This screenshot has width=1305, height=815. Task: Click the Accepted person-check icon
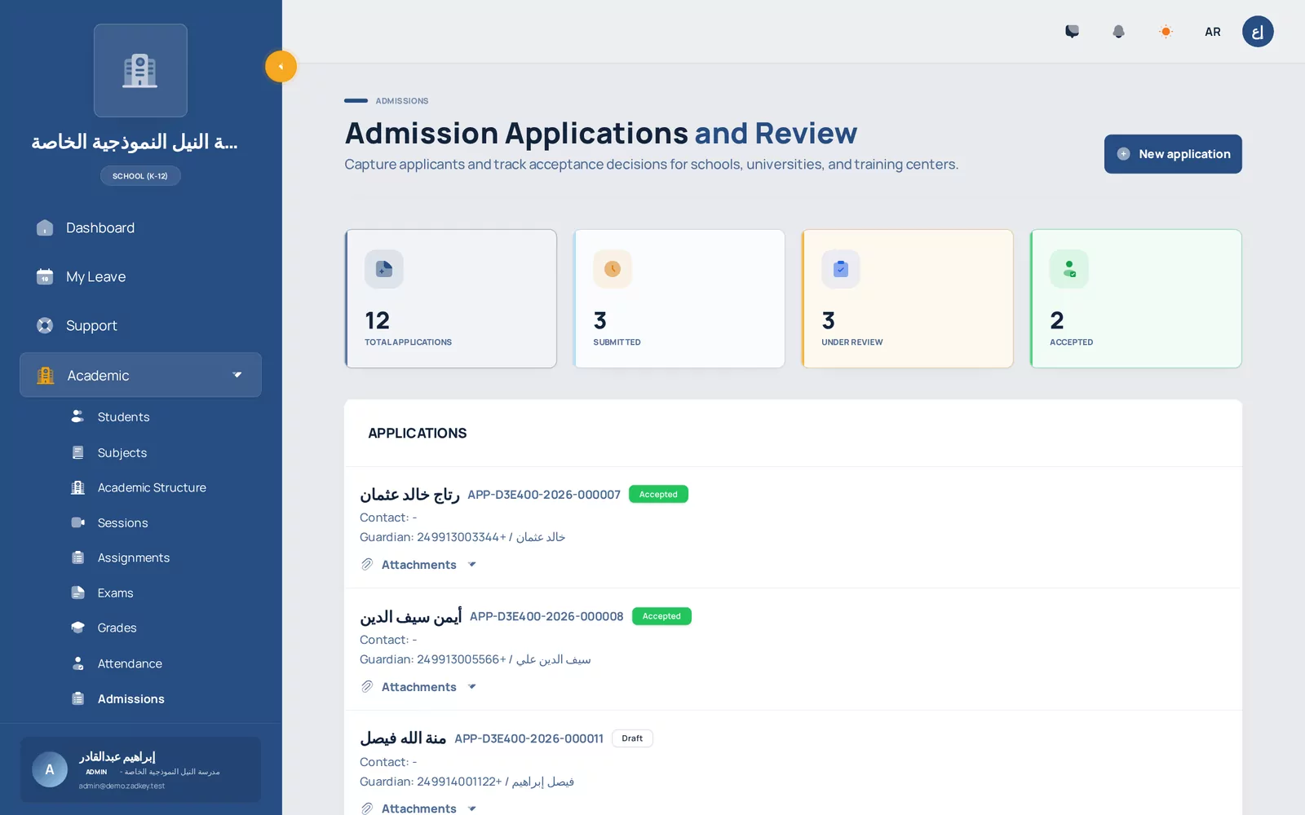1069,269
